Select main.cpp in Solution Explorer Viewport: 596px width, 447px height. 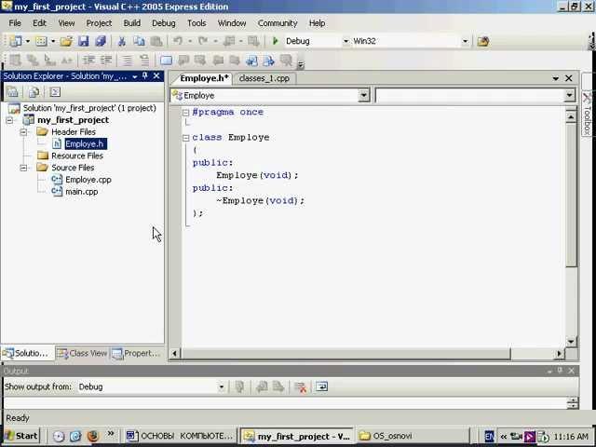(81, 192)
